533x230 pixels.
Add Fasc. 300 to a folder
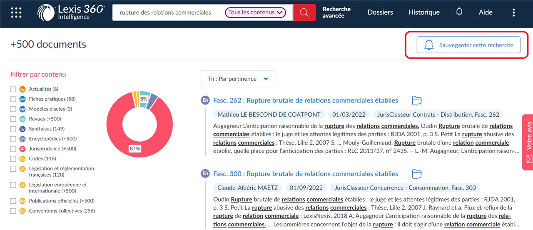(x=417, y=174)
